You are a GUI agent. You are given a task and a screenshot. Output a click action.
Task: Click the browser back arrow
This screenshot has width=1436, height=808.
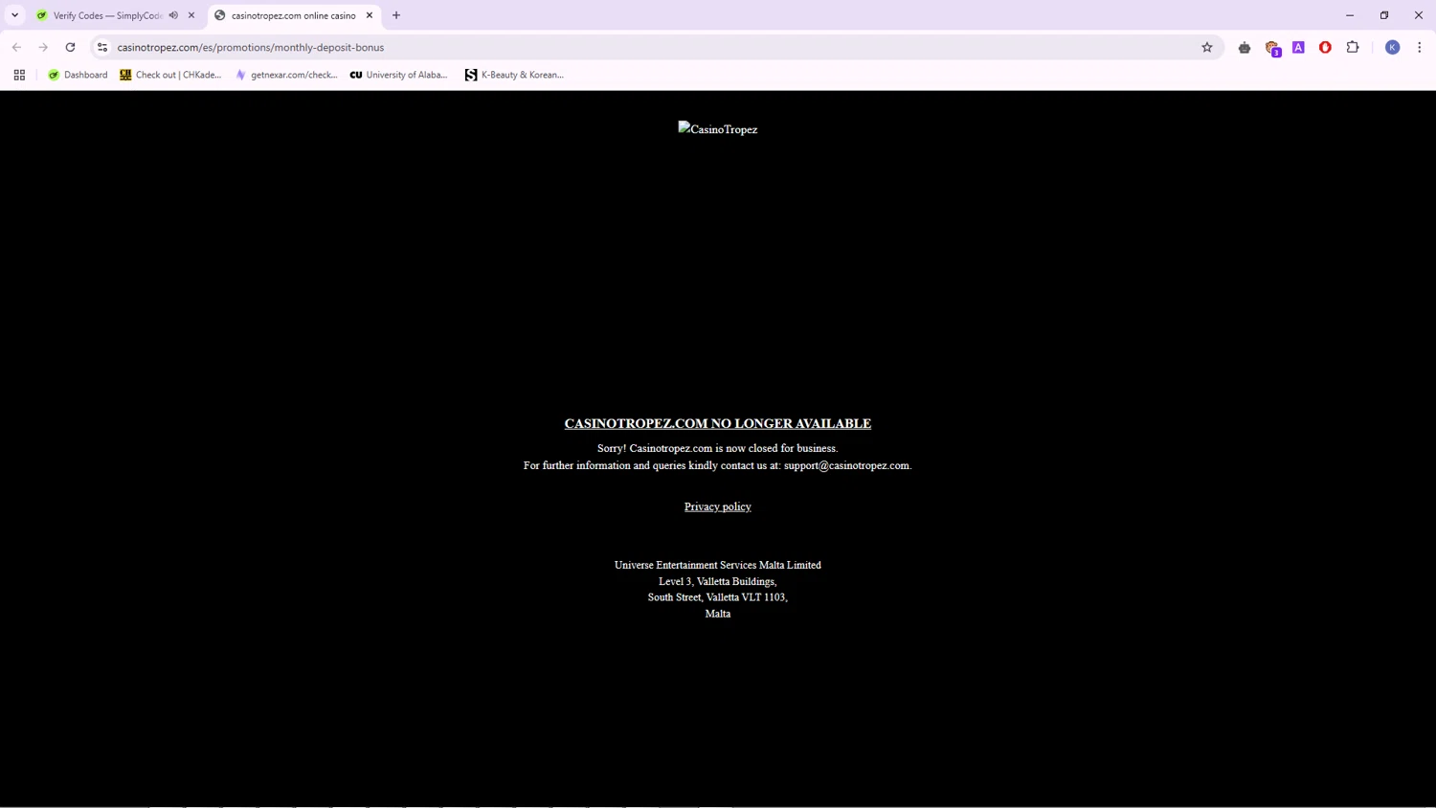(16, 47)
